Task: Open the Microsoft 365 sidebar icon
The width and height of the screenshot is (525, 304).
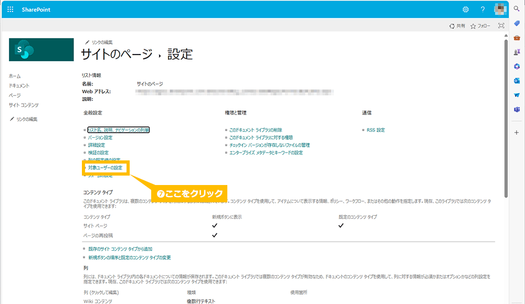Action: [x=517, y=67]
